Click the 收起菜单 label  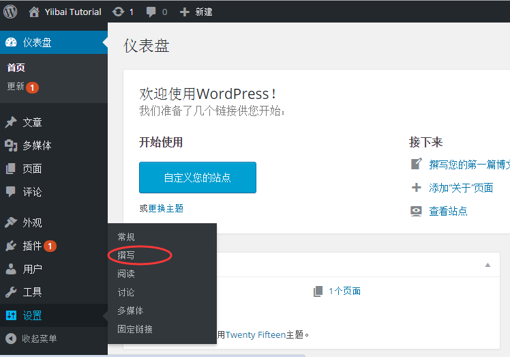tap(40, 339)
